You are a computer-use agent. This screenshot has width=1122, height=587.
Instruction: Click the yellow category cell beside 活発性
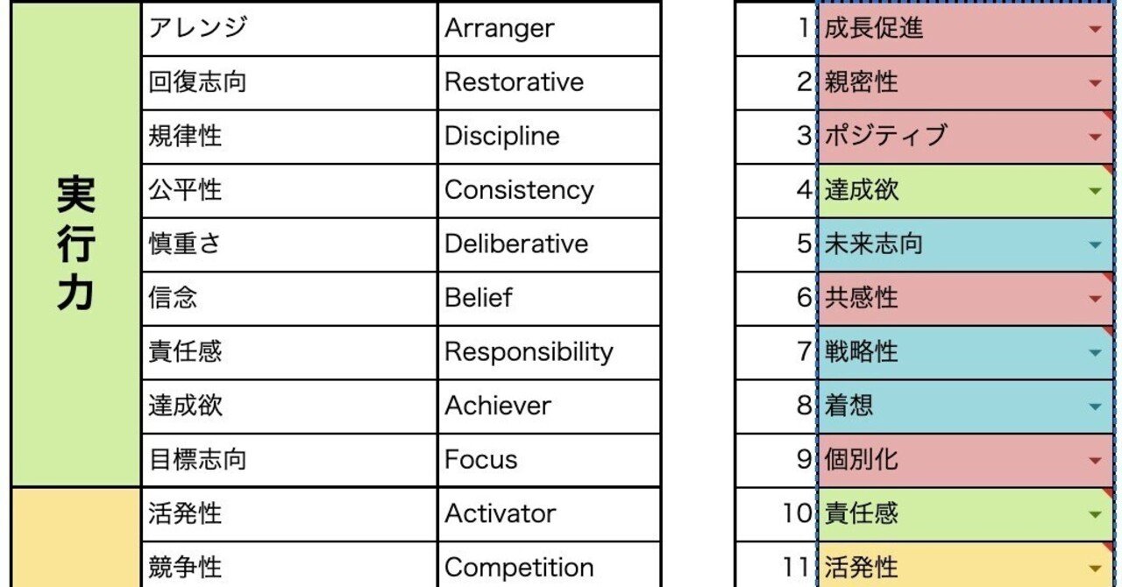pyautogui.click(x=75, y=539)
